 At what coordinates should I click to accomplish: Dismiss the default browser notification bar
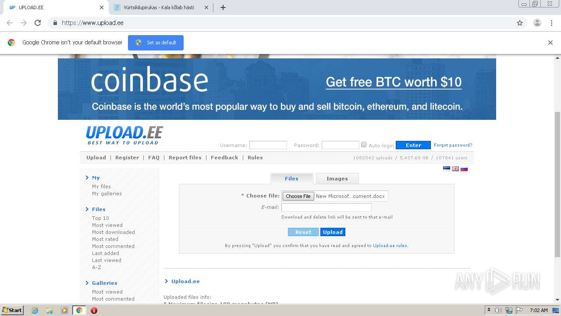coord(550,43)
